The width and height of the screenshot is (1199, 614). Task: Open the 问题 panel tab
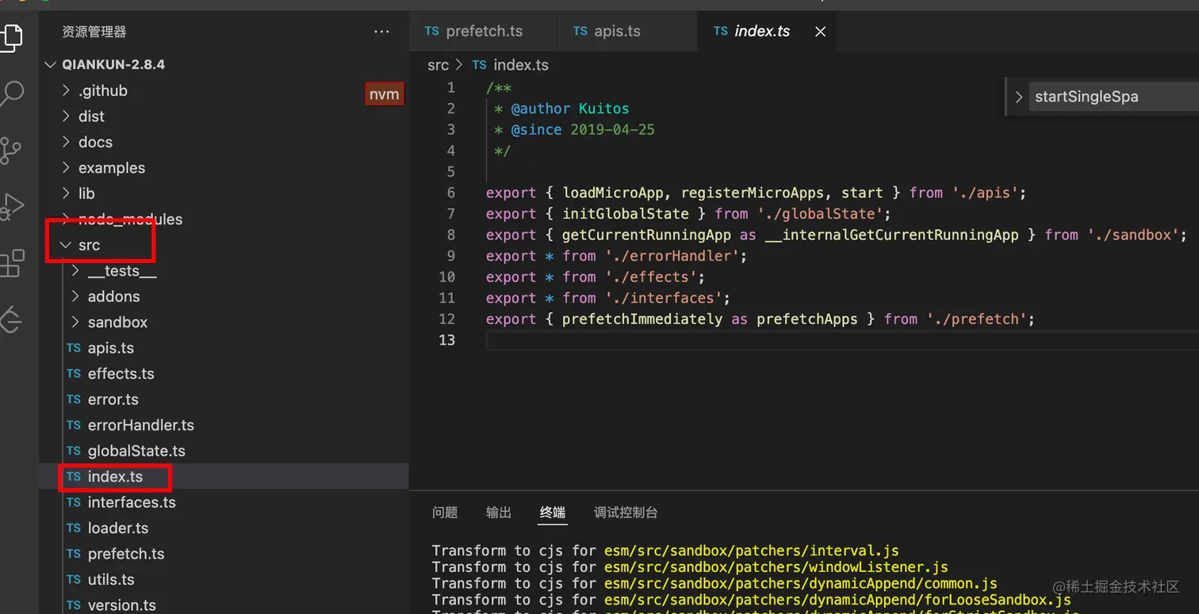tap(445, 513)
